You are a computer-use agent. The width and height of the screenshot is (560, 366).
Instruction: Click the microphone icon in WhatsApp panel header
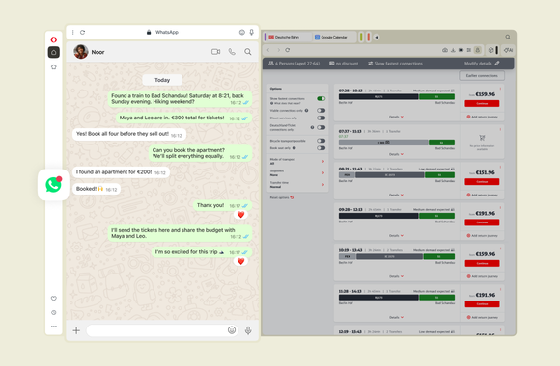(x=251, y=32)
